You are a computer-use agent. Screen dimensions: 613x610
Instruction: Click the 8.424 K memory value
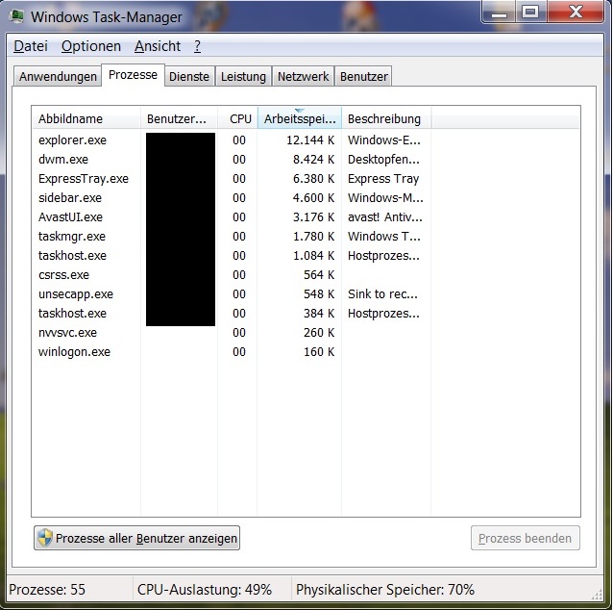[x=313, y=160]
